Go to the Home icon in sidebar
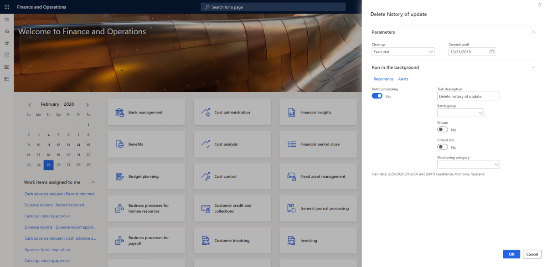Image resolution: width=547 pixels, height=267 pixels. 6,31
